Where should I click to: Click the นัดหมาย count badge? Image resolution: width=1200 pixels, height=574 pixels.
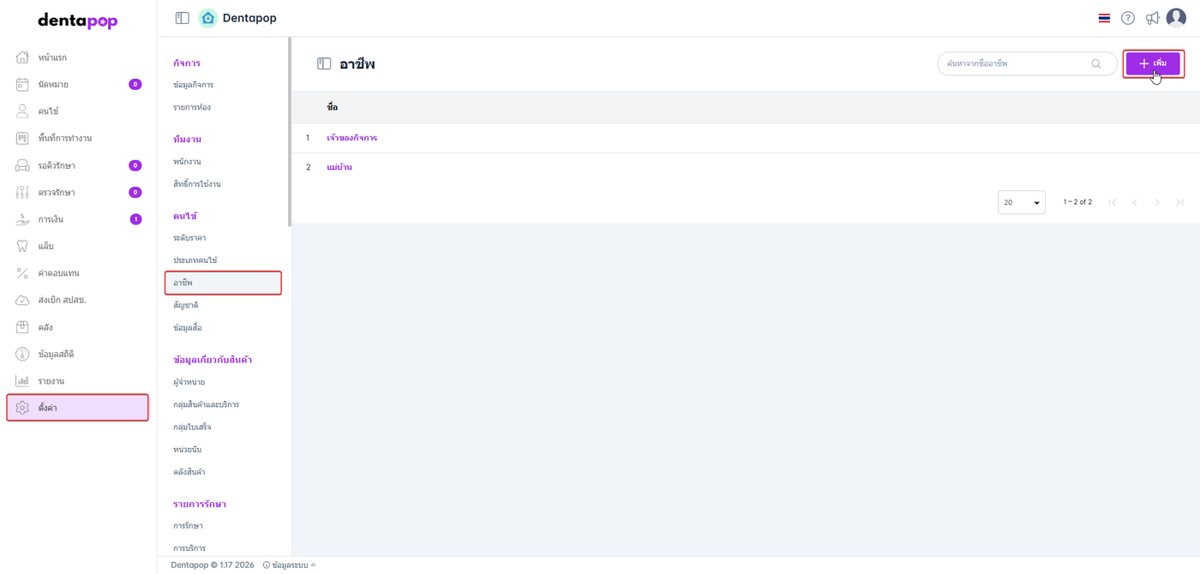click(135, 84)
